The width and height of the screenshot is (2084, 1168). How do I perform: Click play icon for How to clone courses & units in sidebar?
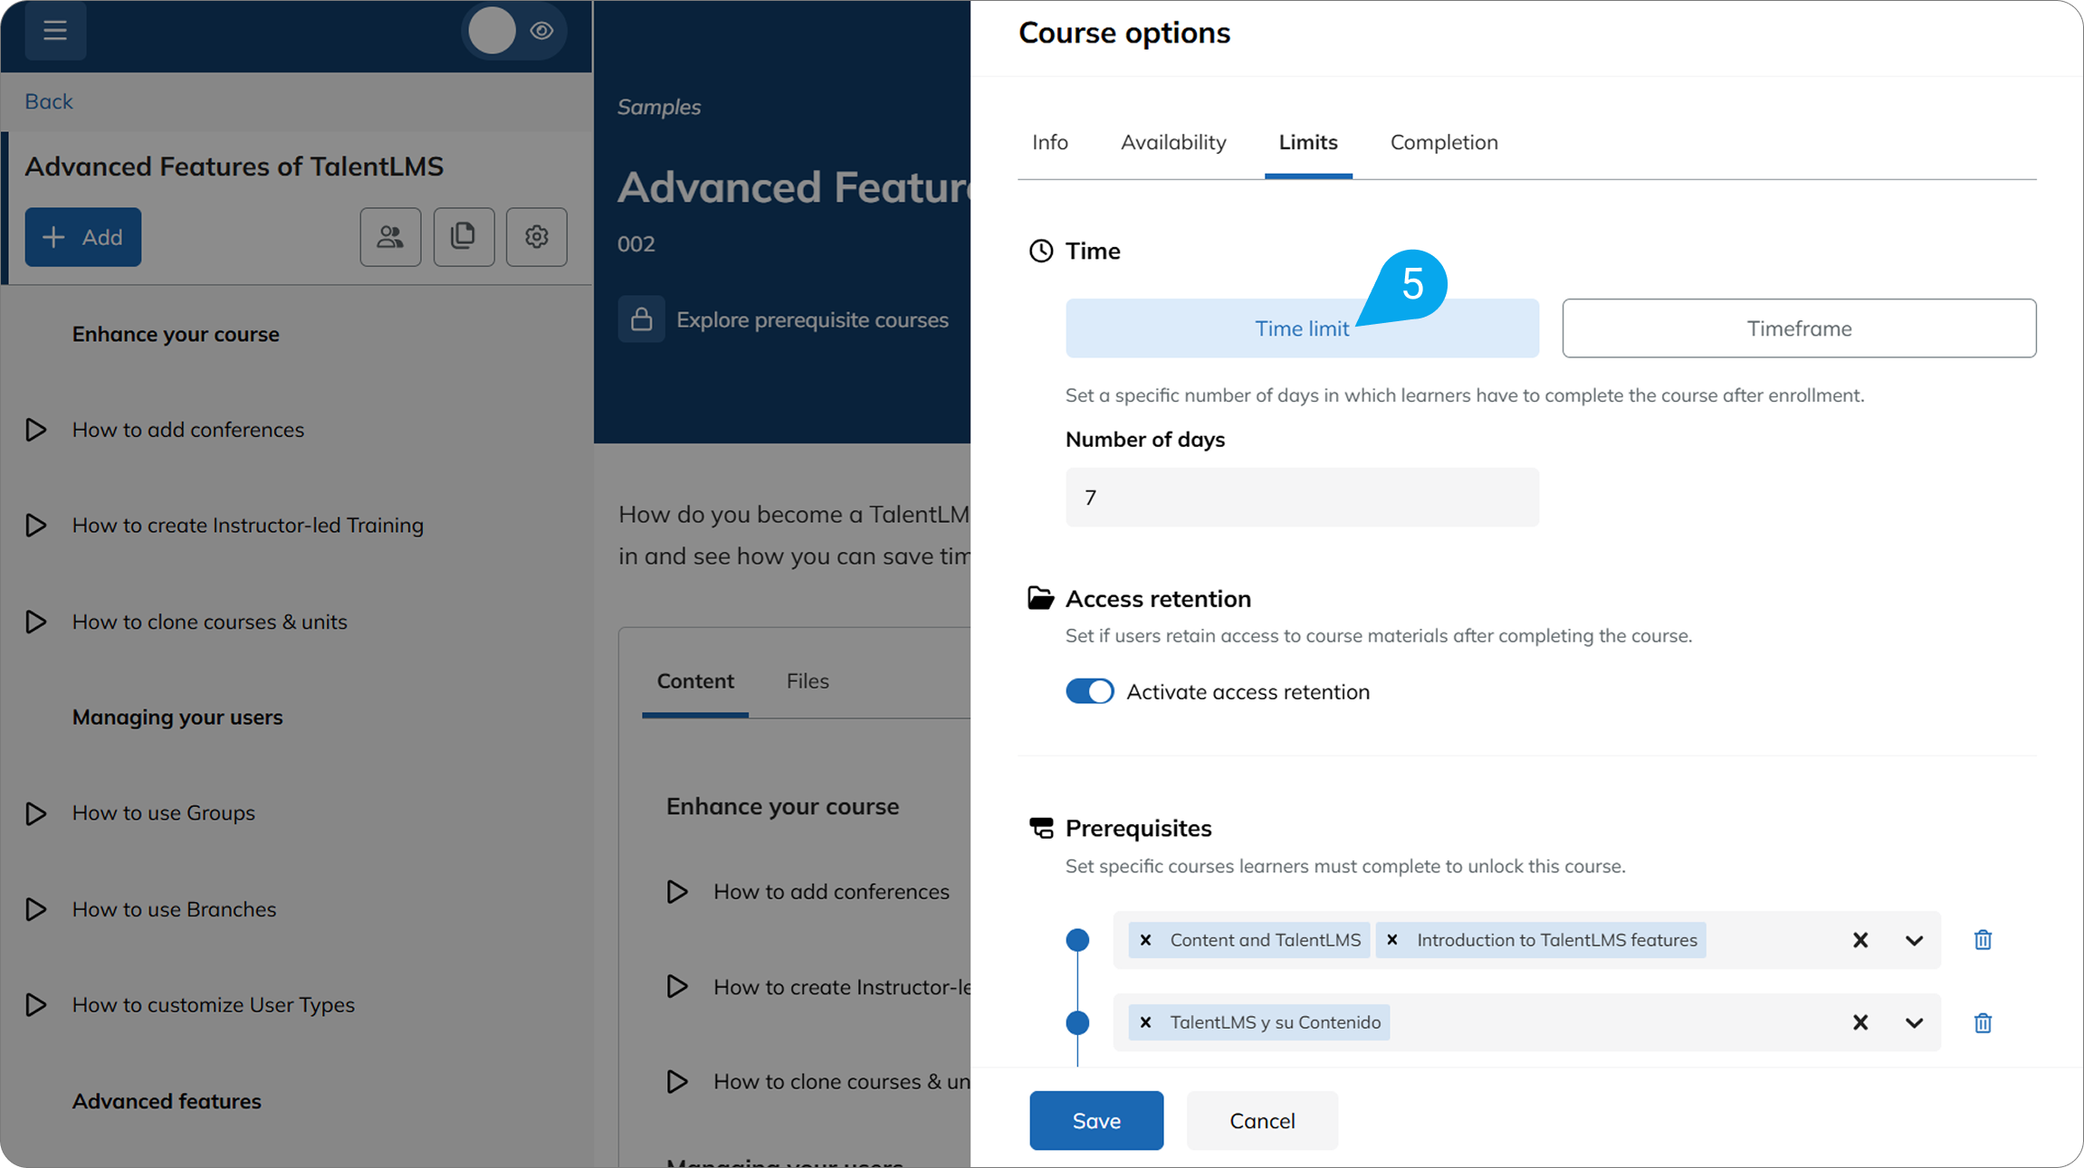point(36,622)
